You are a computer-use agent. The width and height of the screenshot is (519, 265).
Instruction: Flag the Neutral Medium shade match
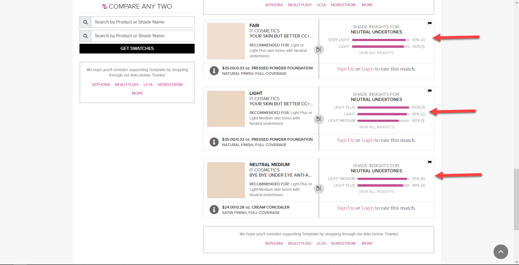click(429, 163)
